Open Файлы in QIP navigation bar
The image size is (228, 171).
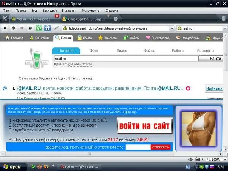tap(131, 38)
